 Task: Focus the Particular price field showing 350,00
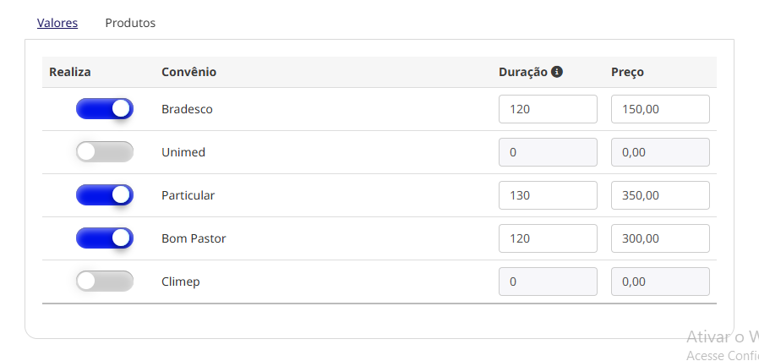pos(660,195)
